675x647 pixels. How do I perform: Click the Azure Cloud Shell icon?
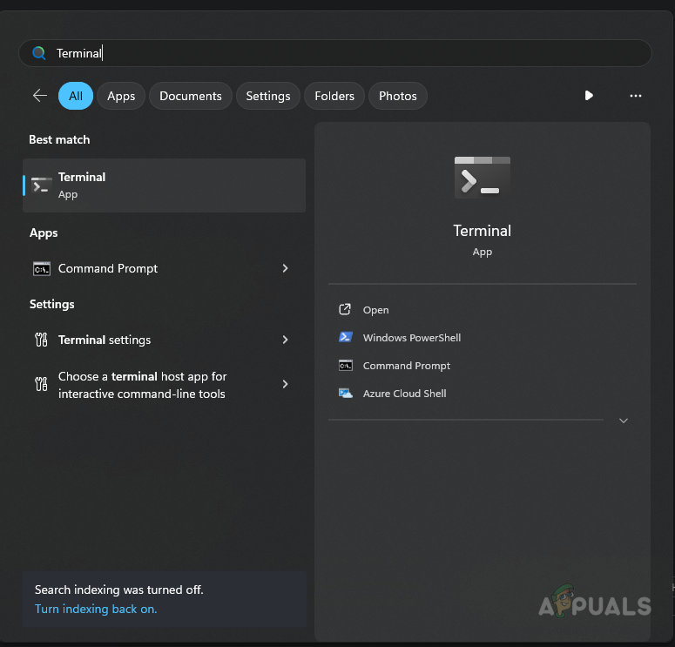[345, 393]
